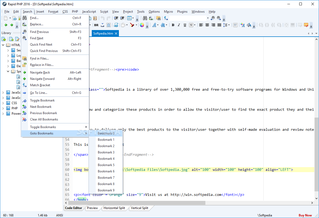Click the CSS icon near toolbar end
319x218 pixels.
pyautogui.click(x=306, y=25)
